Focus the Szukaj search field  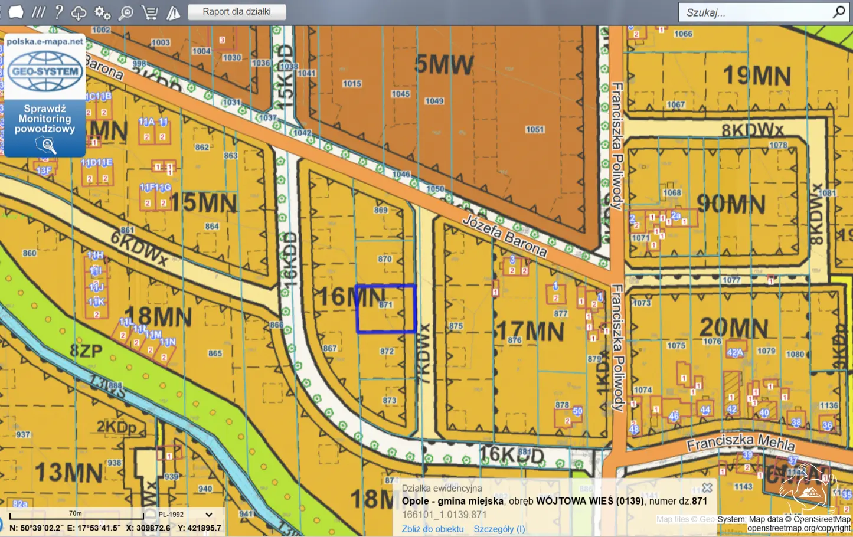756,12
